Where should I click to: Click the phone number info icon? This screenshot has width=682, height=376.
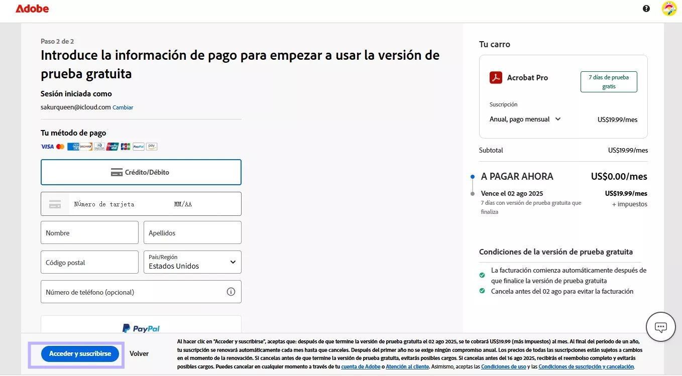click(x=231, y=292)
